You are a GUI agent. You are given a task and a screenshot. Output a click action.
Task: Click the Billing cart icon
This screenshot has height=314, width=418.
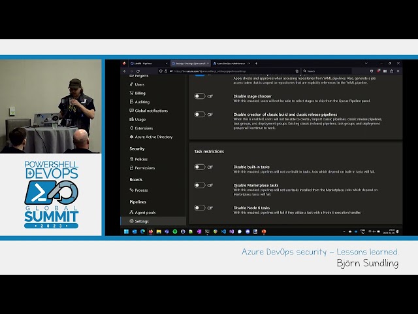pyautogui.click(x=131, y=93)
